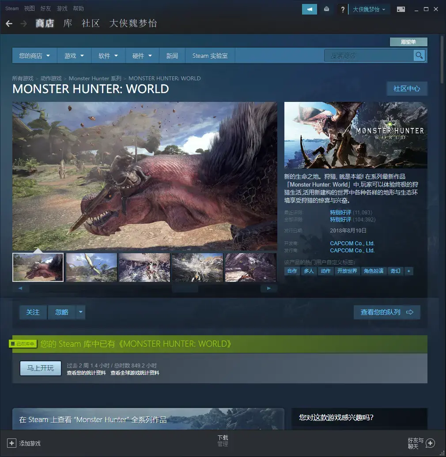446x457 pixels.
Task: Open 查看全球游戏统计资料 link
Action: [135, 373]
